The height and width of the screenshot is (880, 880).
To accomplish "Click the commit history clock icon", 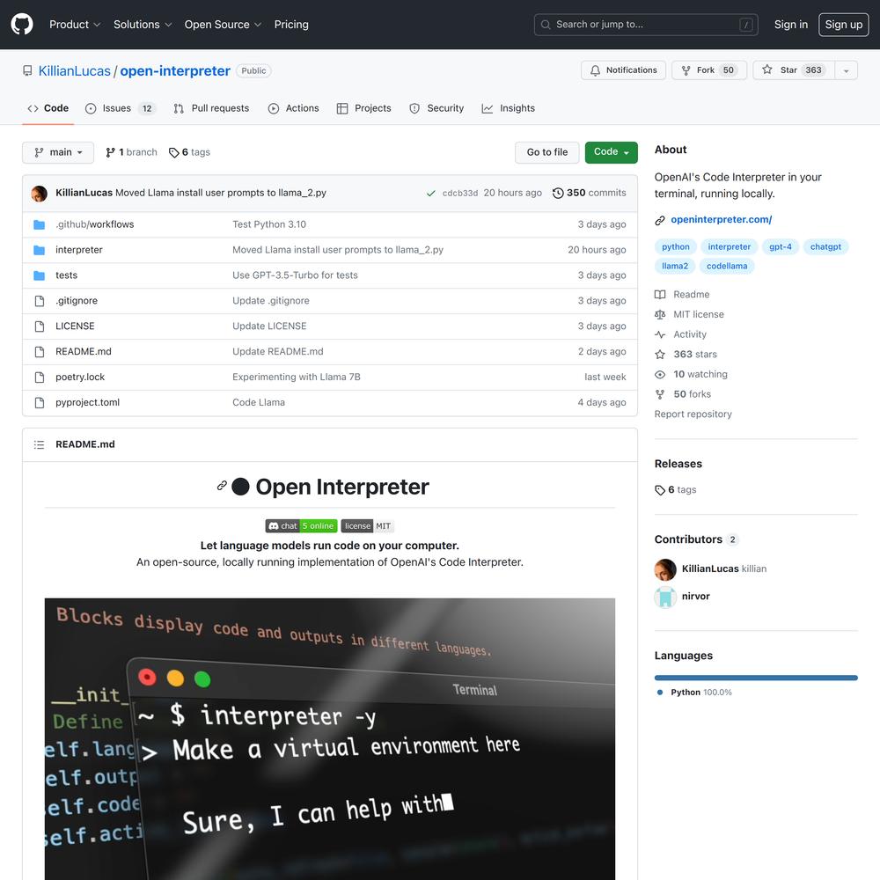I will click(558, 193).
